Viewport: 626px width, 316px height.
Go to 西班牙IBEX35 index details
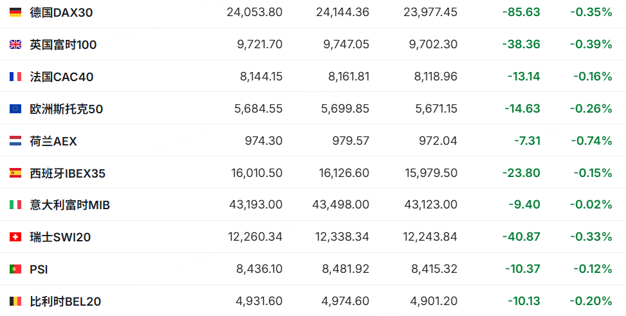click(x=68, y=173)
